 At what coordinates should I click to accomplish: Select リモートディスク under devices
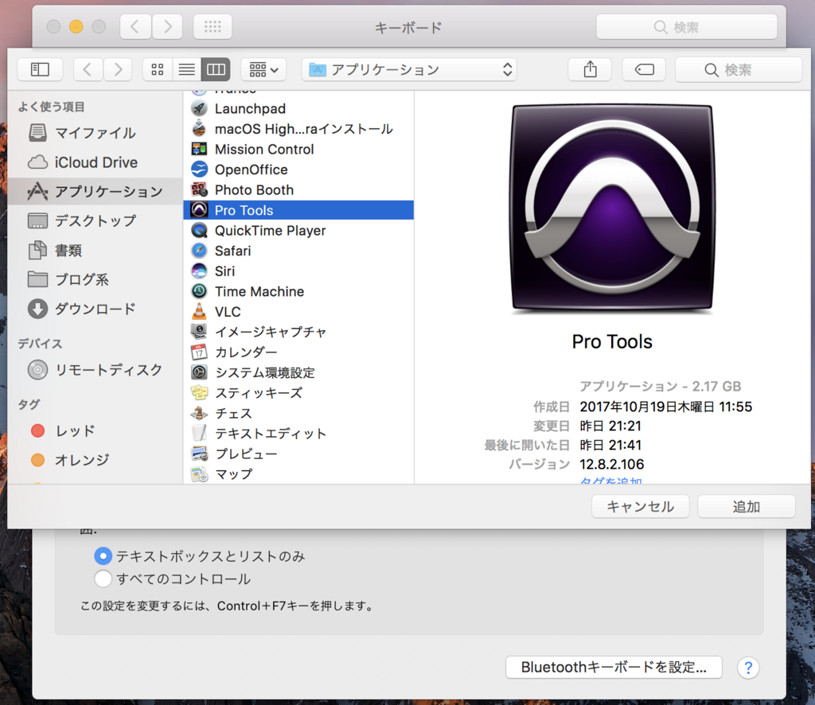click(96, 370)
